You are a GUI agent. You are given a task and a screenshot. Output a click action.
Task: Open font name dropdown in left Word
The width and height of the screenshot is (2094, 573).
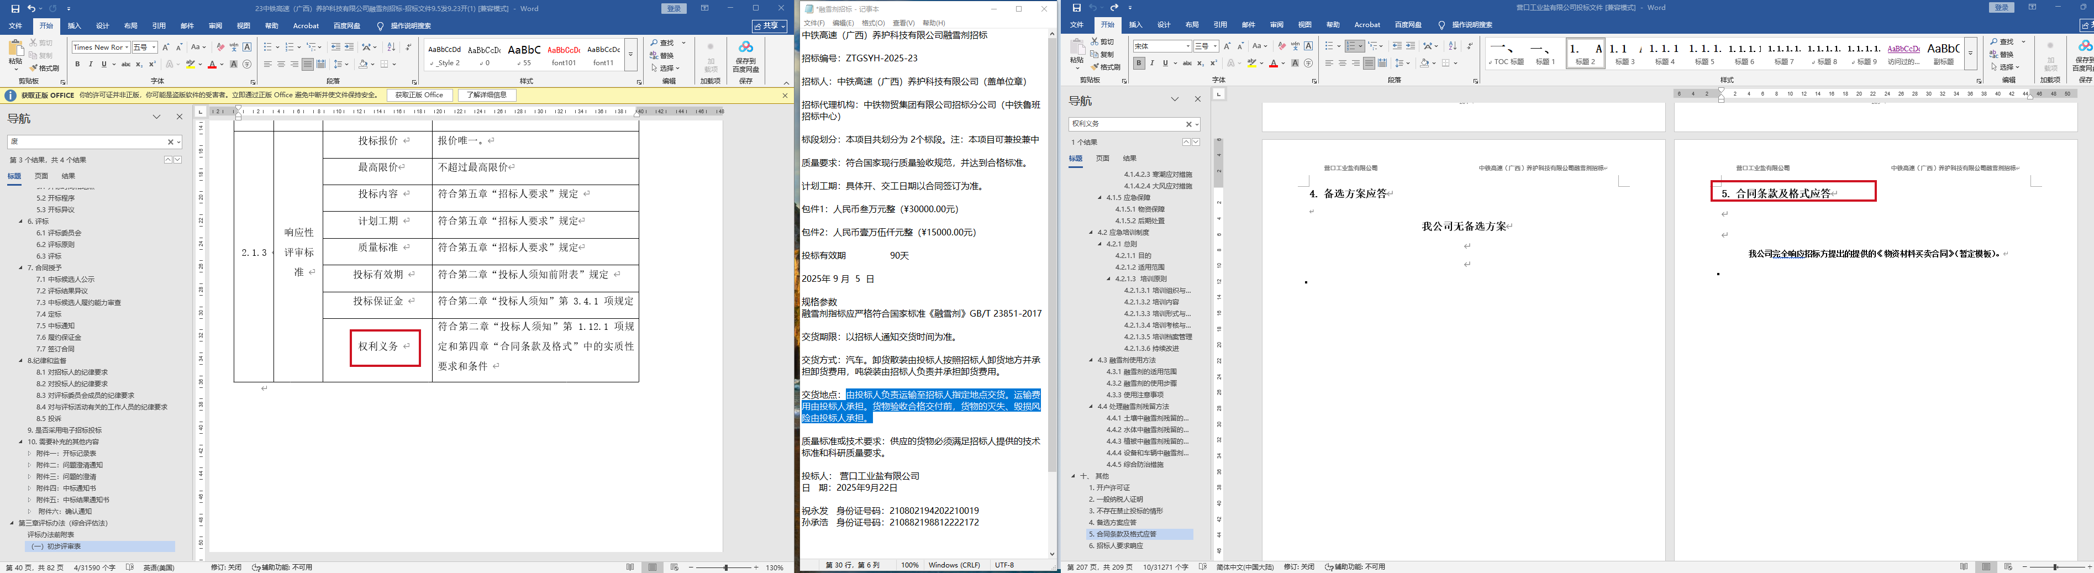(126, 47)
